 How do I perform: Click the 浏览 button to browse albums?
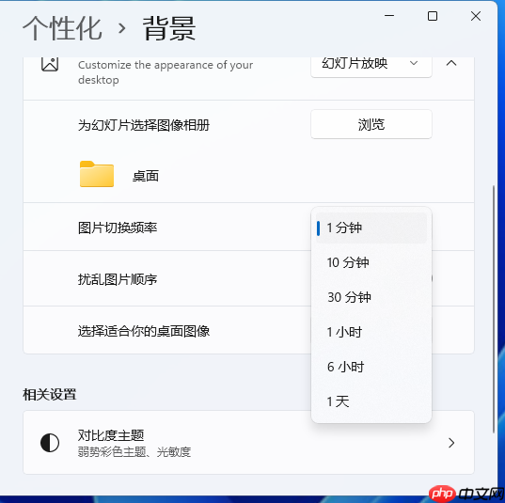pos(371,124)
